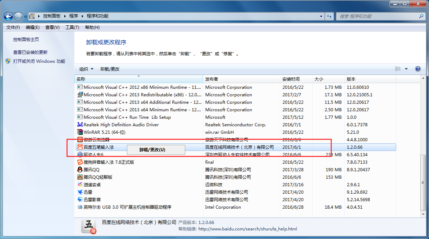Click the Visual C++ 2012 x86 Minimum Runtime icon
429x239 pixels.
(80, 87)
